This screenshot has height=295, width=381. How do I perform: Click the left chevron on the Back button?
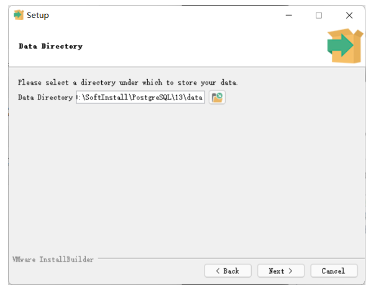[x=218, y=271]
